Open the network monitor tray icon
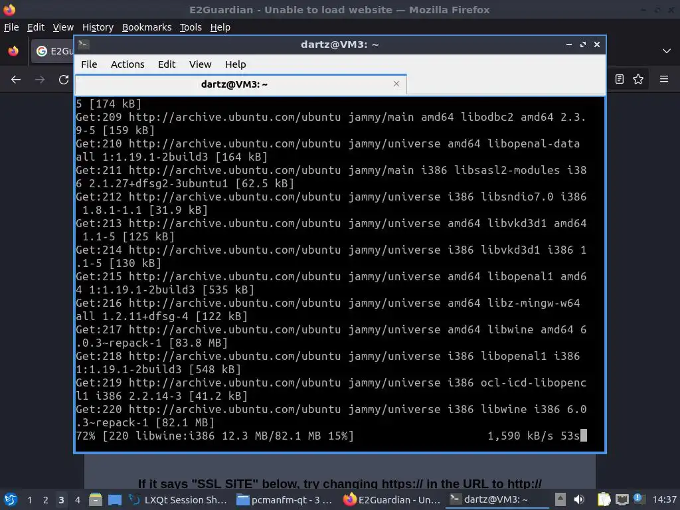The height and width of the screenshot is (510, 680). pyautogui.click(x=622, y=500)
